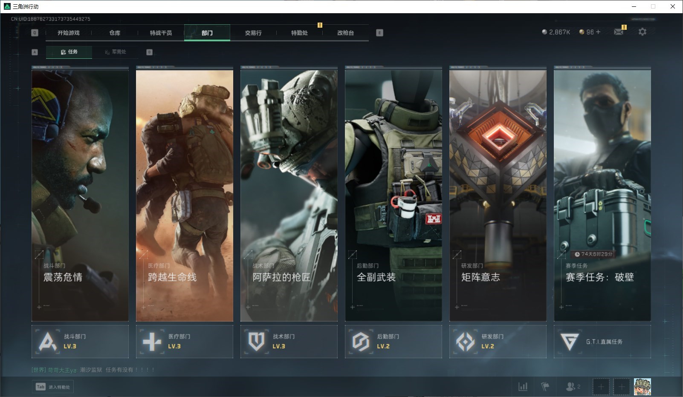The width and height of the screenshot is (683, 397).
Task: Click the CN UID text
Action: (x=51, y=19)
